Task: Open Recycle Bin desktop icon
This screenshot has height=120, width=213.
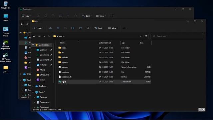Action: coord(6,5)
